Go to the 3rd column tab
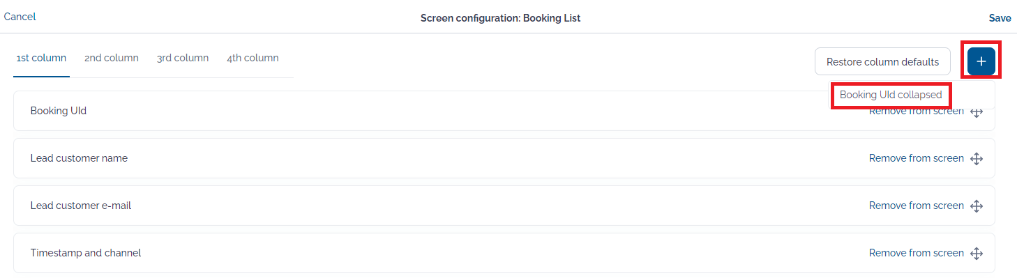The image size is (1017, 278). pos(183,59)
